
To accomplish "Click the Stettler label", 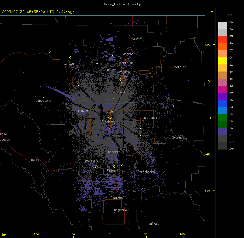I will (x=179, y=67).
